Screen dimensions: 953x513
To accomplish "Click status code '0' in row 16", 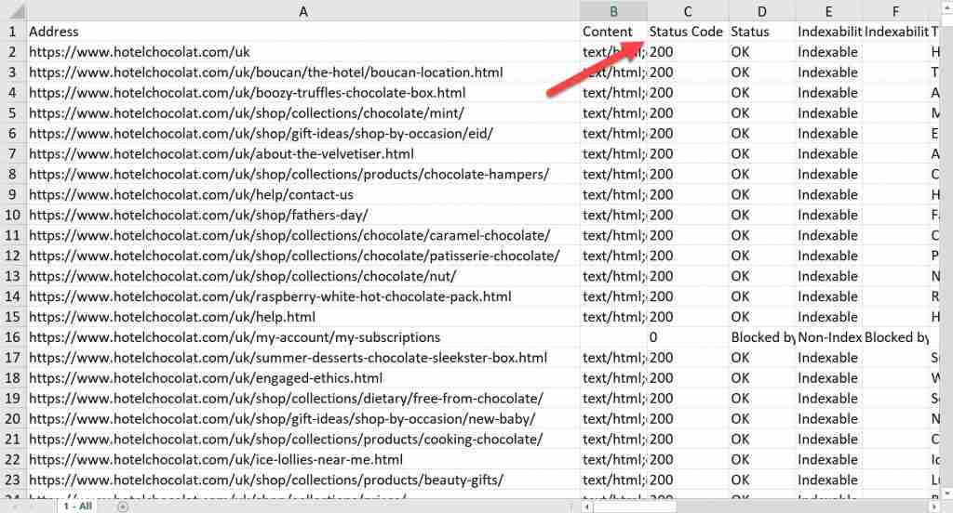I will (x=688, y=337).
